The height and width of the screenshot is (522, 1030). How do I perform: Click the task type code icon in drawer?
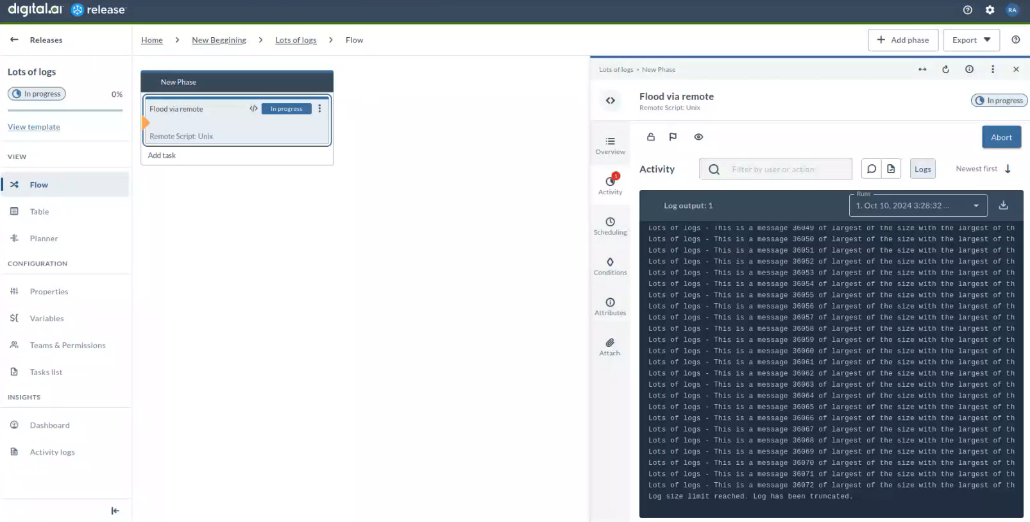coord(610,101)
